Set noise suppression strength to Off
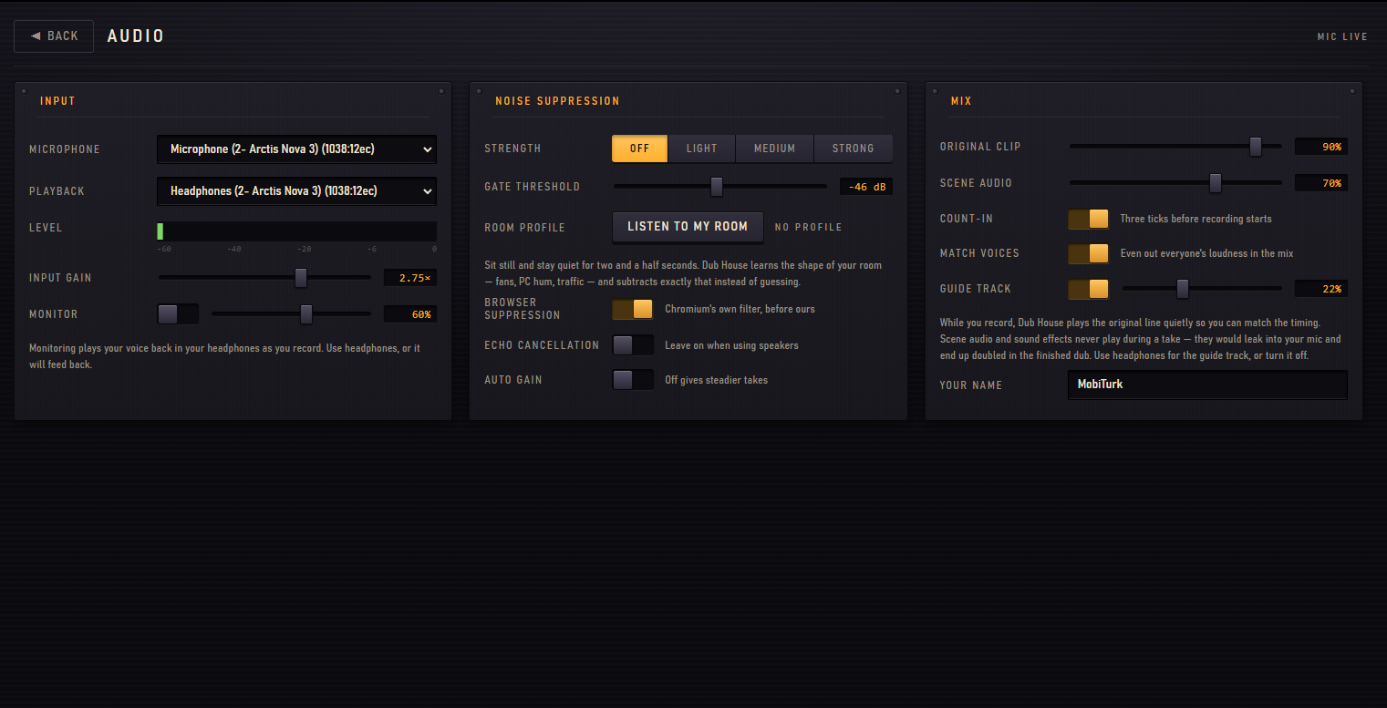 [640, 149]
